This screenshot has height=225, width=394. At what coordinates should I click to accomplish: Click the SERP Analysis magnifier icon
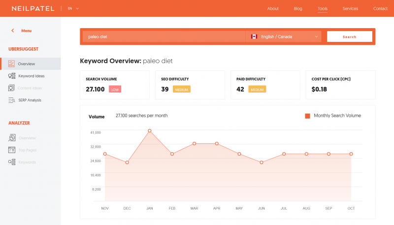[11, 100]
